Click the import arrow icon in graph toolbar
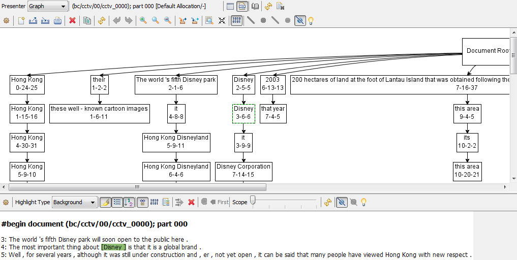The width and height of the screenshot is (517, 260). [45, 21]
